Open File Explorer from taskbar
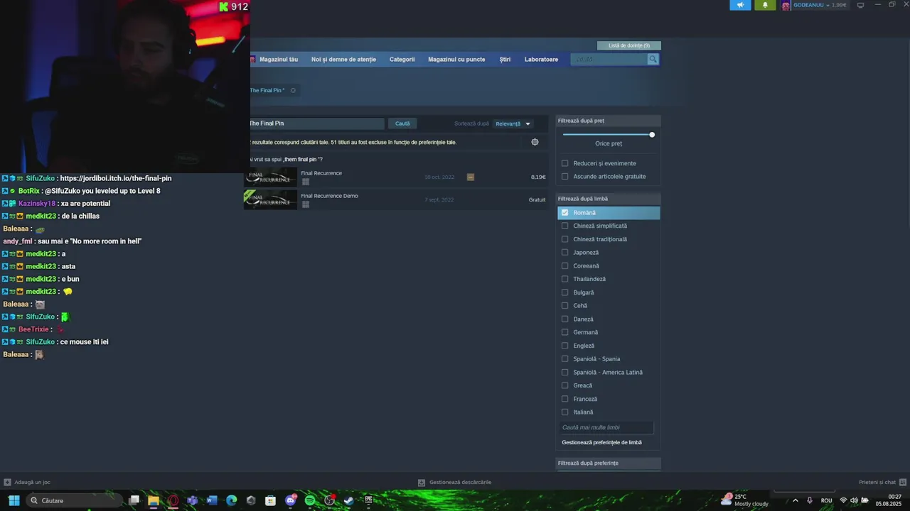Viewport: 910px width, 511px height. coord(154,500)
